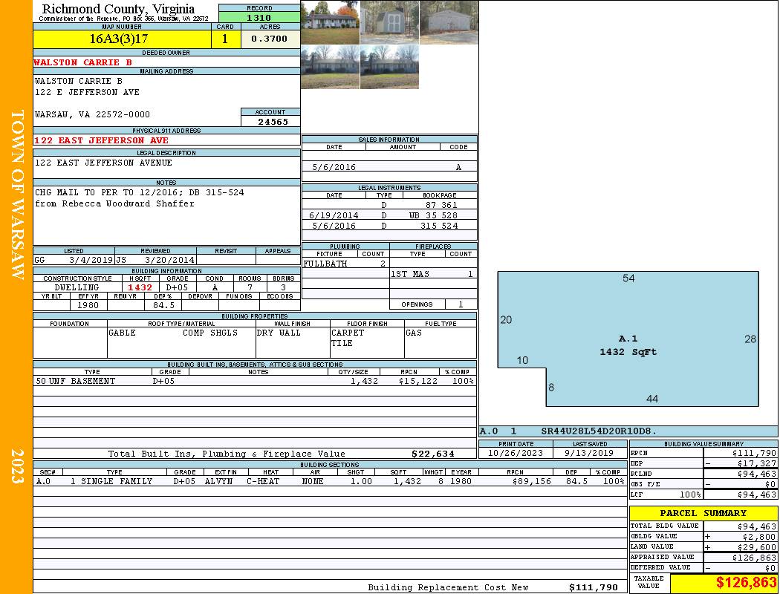
Task: Click the green record number 1310 box
Action: 259,18
